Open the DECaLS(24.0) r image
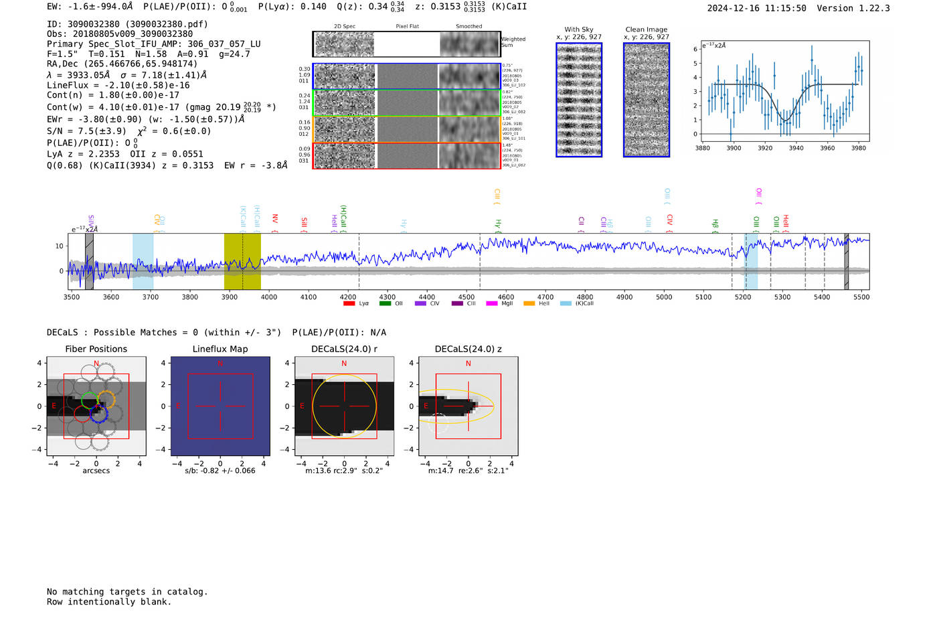The width and height of the screenshot is (937, 638). coord(344,406)
